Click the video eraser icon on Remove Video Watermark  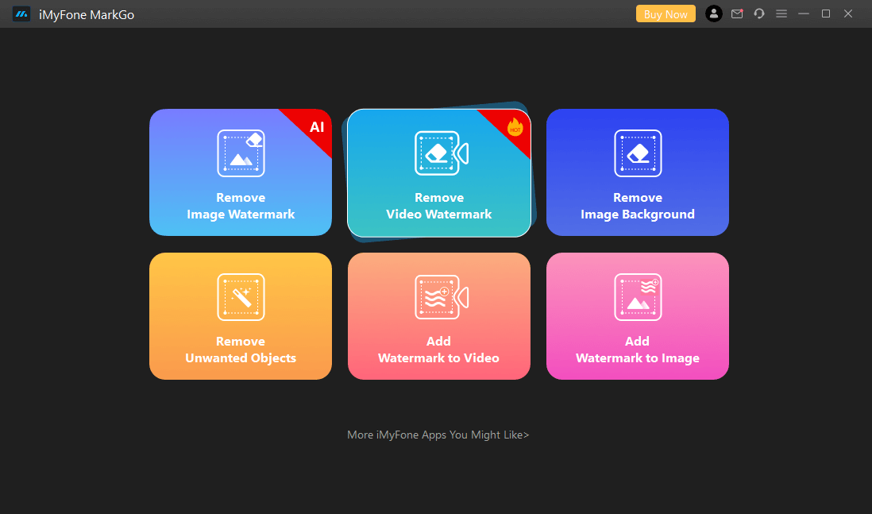442,153
